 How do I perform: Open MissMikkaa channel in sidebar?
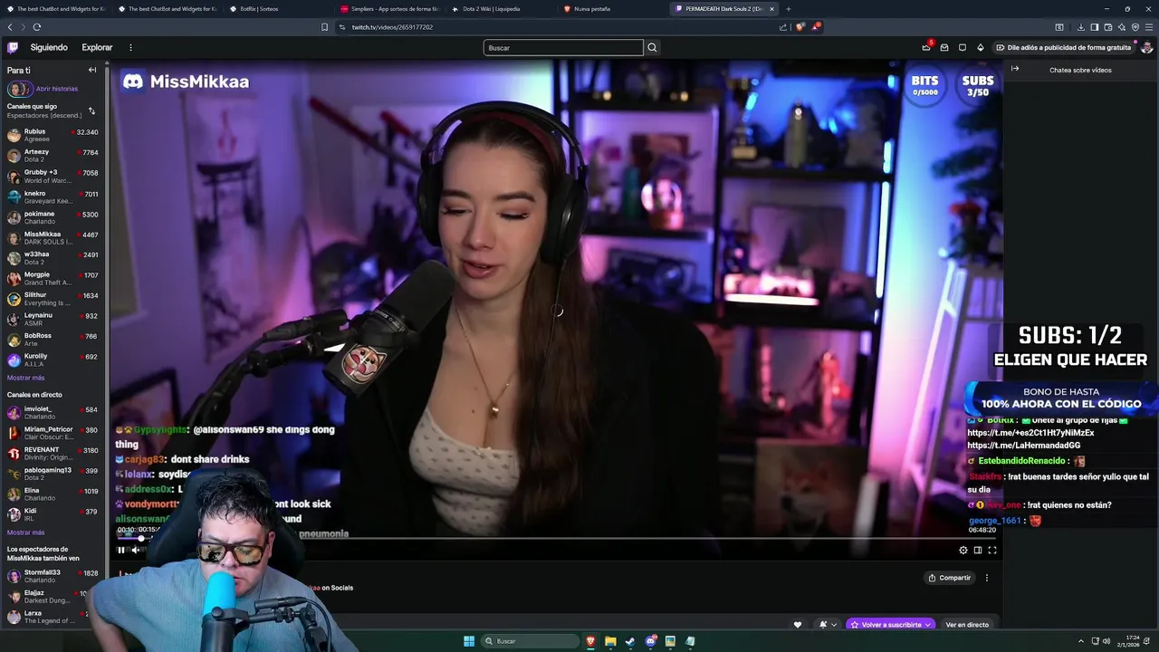tap(53, 238)
